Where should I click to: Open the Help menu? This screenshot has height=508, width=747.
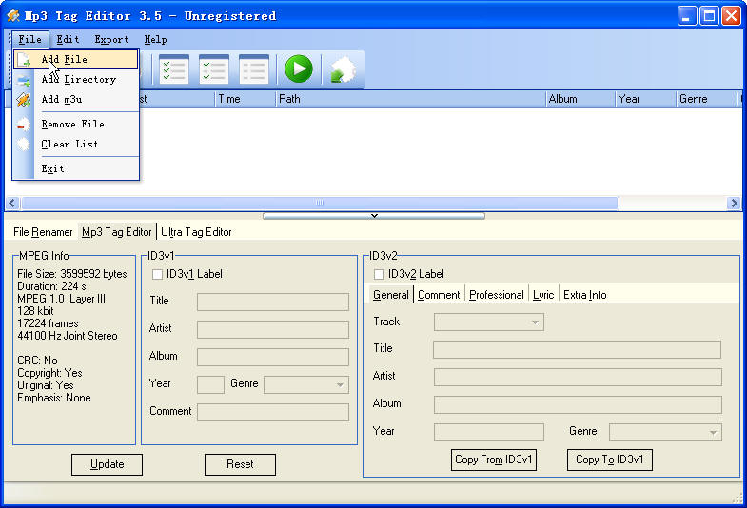(x=155, y=40)
